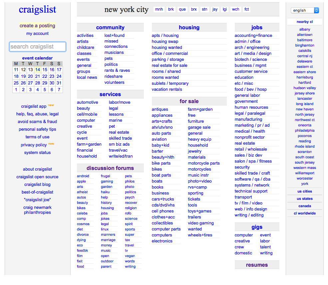The width and height of the screenshot is (328, 285).
Task: Open writing / editing jobs
Action: (x=249, y=215)
